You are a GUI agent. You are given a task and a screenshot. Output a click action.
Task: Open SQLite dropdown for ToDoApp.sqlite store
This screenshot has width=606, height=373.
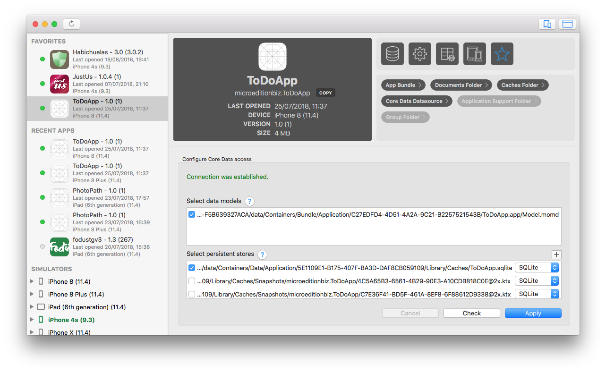(537, 268)
